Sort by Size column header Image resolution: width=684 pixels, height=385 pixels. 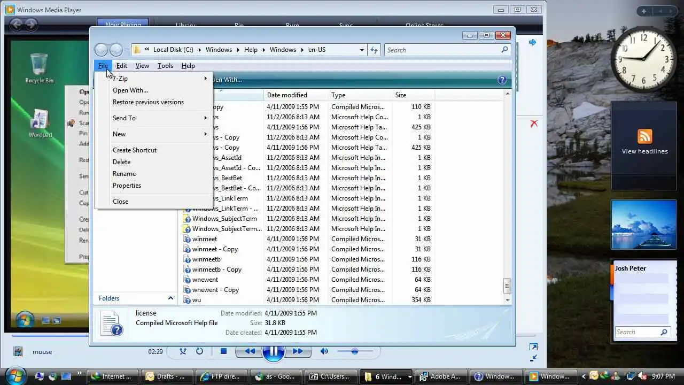click(x=413, y=95)
